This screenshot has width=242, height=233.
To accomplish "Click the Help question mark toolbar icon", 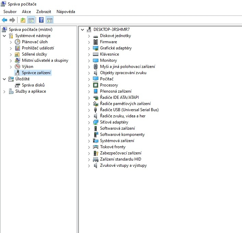I will pos(41,20).
